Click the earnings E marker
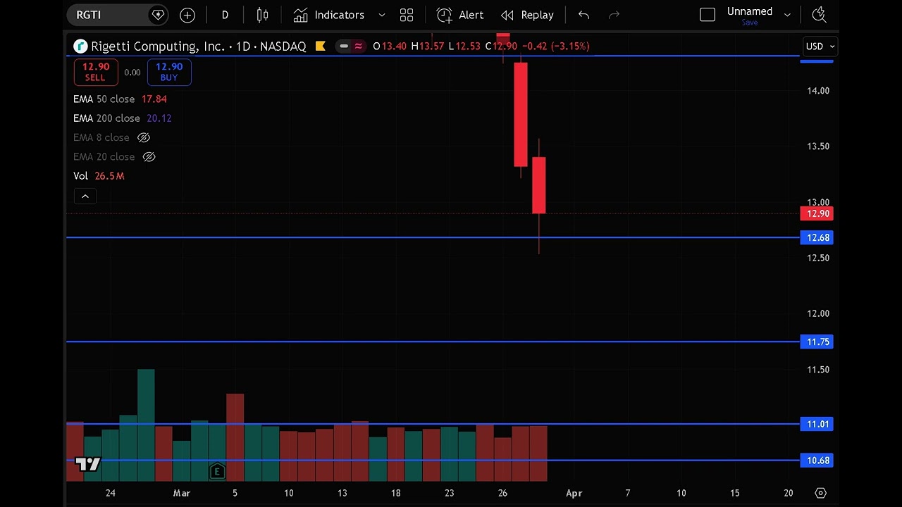The width and height of the screenshot is (902, 507). [x=217, y=471]
